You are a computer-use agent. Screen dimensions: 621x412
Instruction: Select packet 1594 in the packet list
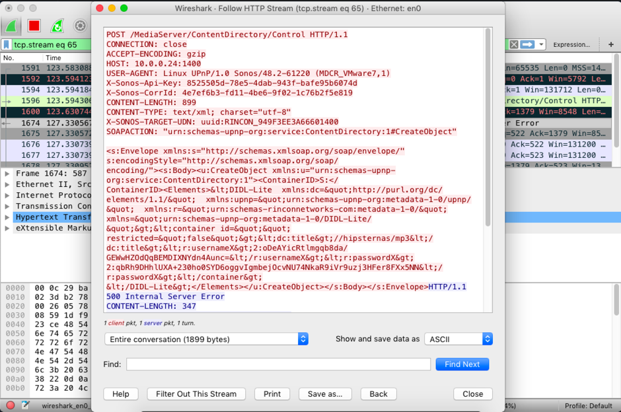coord(46,90)
